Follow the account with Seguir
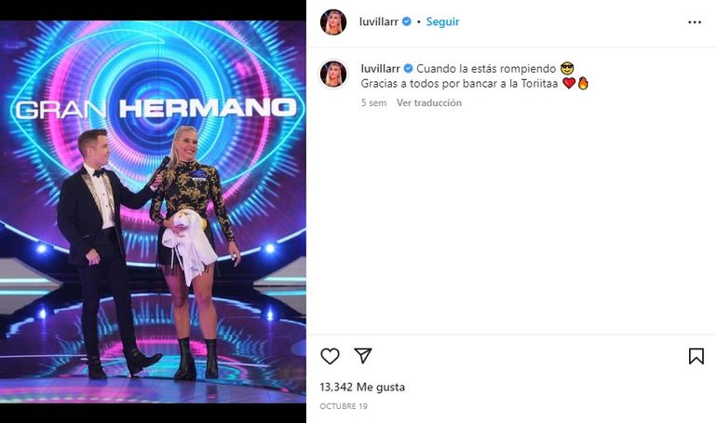This screenshot has width=717, height=423. (442, 21)
